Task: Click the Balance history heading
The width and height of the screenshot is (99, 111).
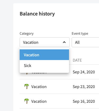Action: (x=37, y=14)
